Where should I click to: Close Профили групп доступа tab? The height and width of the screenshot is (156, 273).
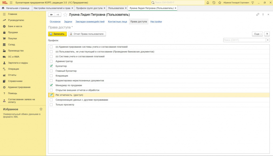click(x=105, y=8)
